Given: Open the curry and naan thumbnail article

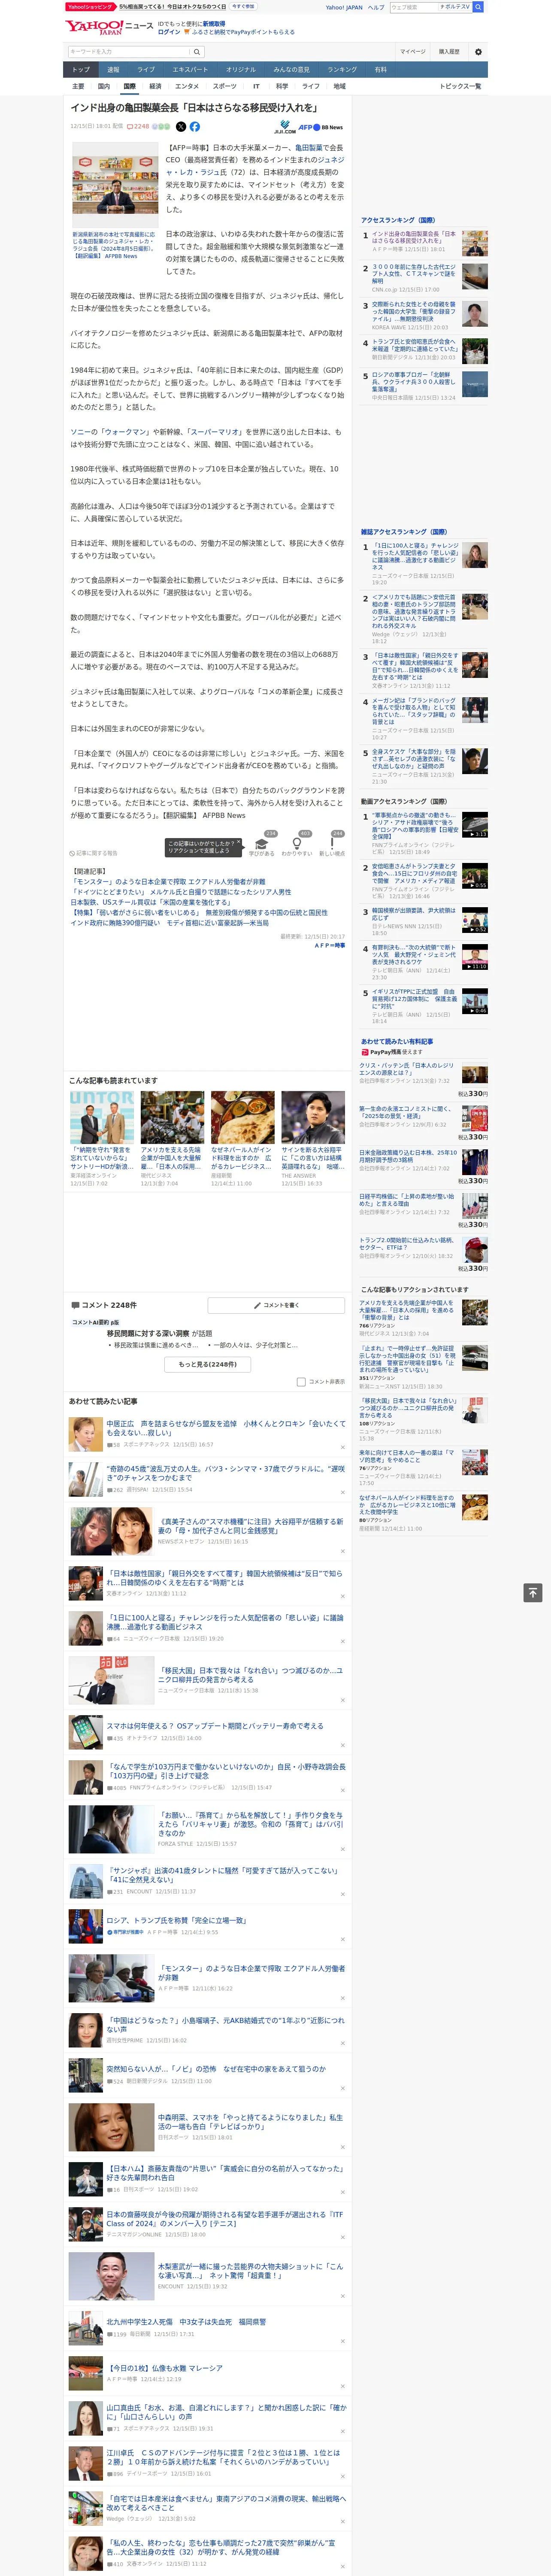Looking at the screenshot, I should (242, 1117).
